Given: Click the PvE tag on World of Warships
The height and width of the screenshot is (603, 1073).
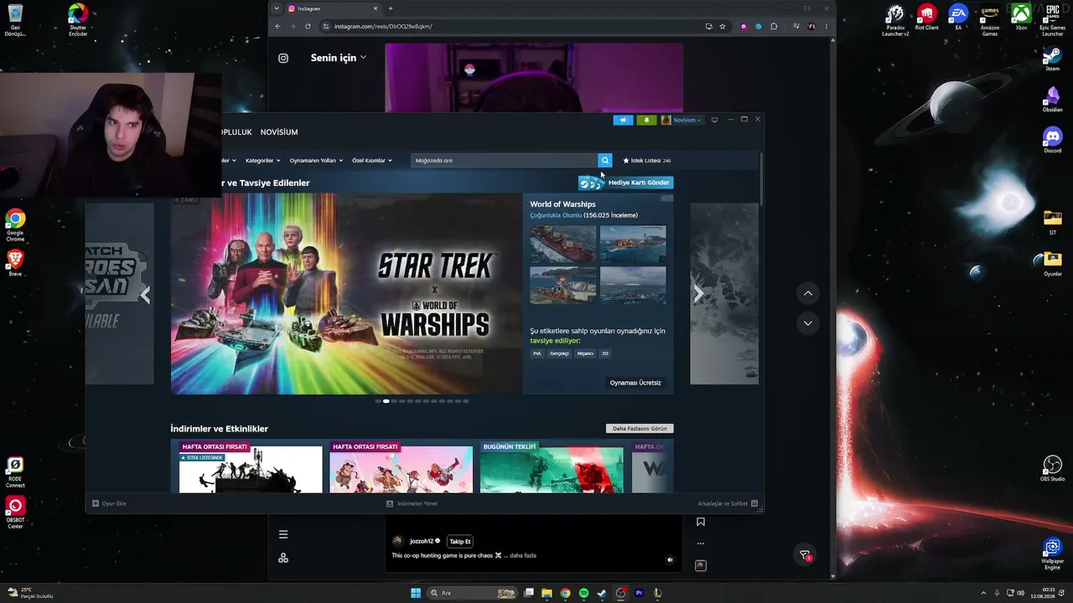Looking at the screenshot, I should (x=537, y=353).
